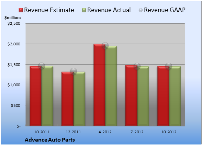Click the GAAP sphere marker above 7-2012
Image resolution: width=202 pixels, height=145 pixels.
click(137, 66)
